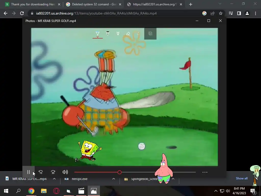Expand options for MR KRAB SUPER download

[x=54, y=179]
